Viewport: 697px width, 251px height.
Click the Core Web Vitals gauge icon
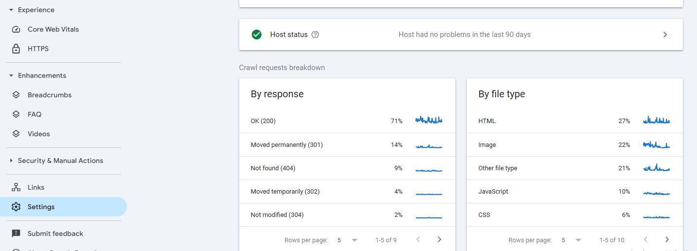tap(16, 29)
